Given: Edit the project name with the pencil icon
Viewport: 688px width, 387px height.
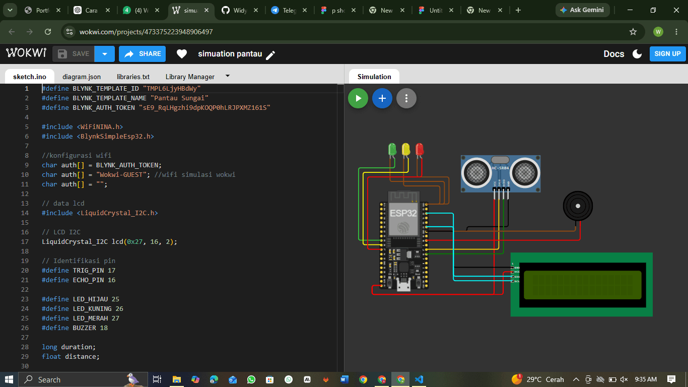Looking at the screenshot, I should [270, 55].
